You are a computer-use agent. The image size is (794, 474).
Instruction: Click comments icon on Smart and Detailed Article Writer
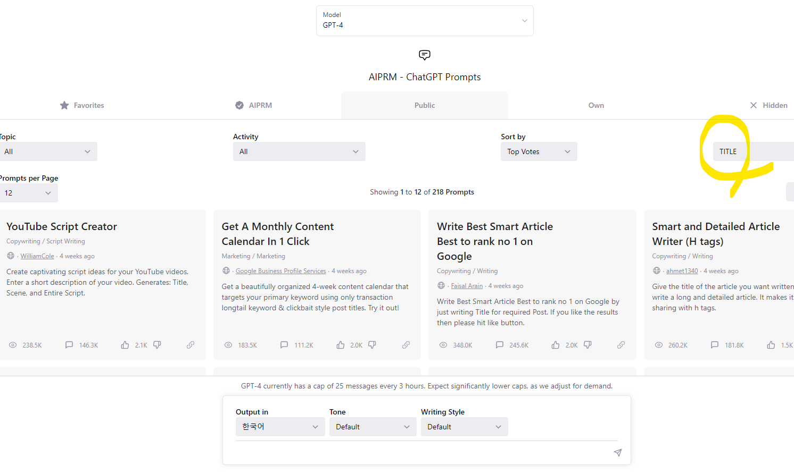(715, 345)
